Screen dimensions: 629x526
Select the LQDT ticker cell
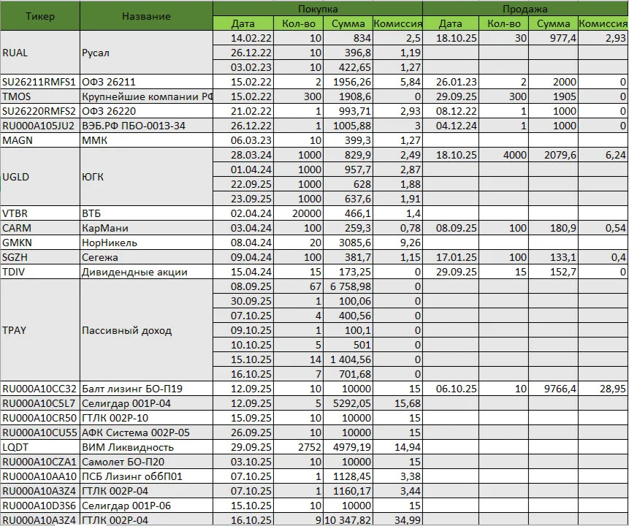point(40,447)
